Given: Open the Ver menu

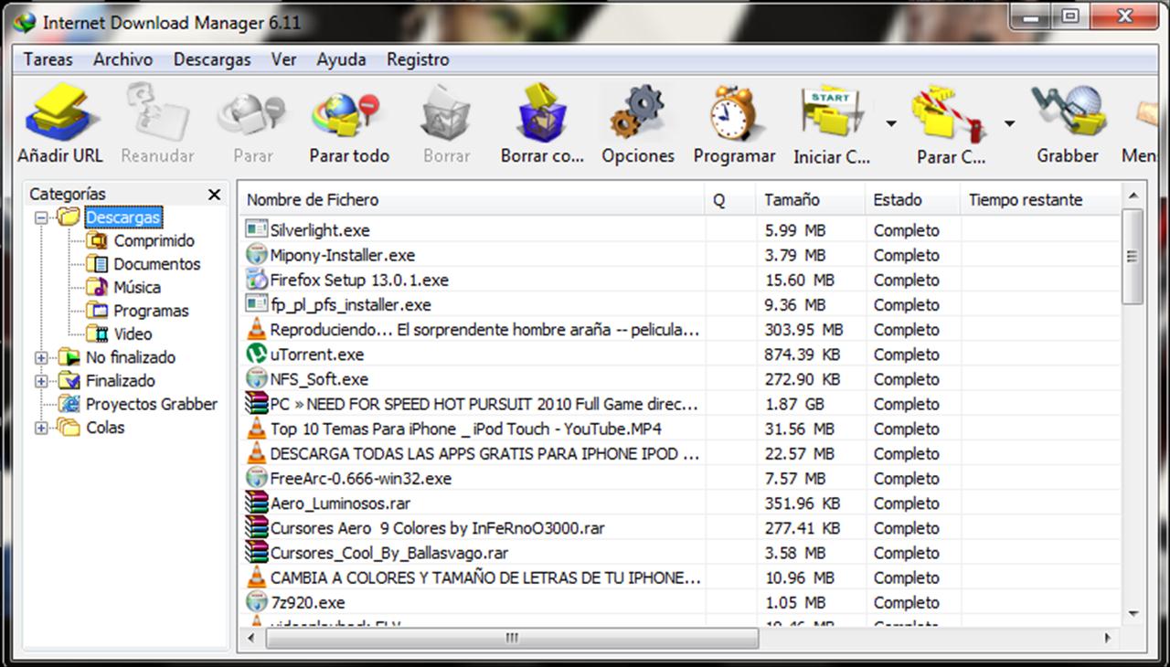Looking at the screenshot, I should click(283, 59).
